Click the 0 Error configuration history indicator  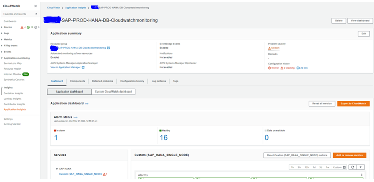point(273,68)
